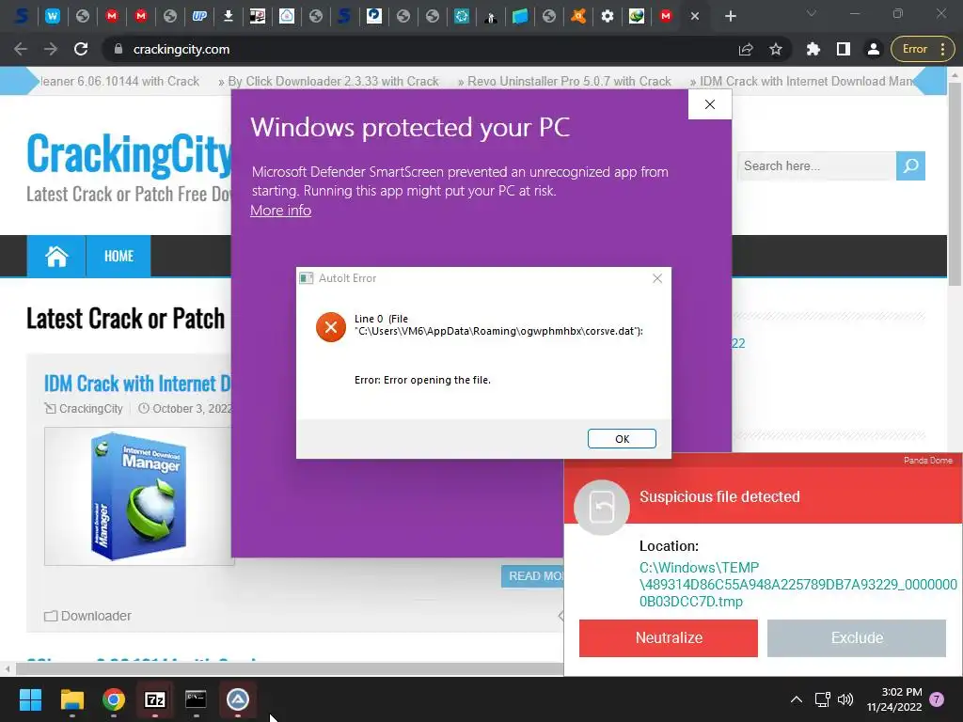Click into the Search here field
Image resolution: width=963 pixels, height=722 pixels.
point(816,165)
